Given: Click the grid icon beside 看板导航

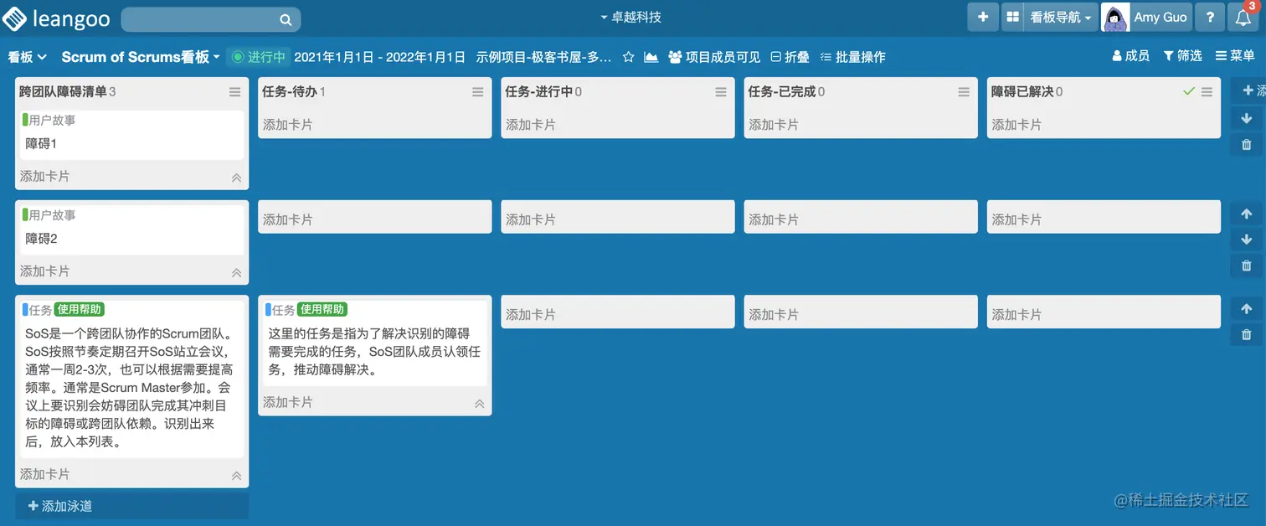Looking at the screenshot, I should [1012, 17].
